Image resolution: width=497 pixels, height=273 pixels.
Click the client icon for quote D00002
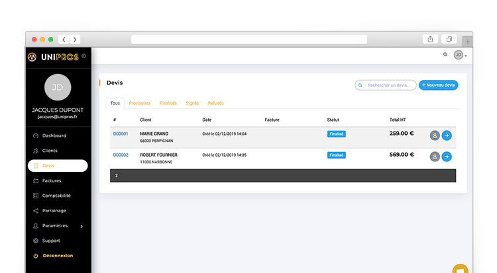coord(435,157)
